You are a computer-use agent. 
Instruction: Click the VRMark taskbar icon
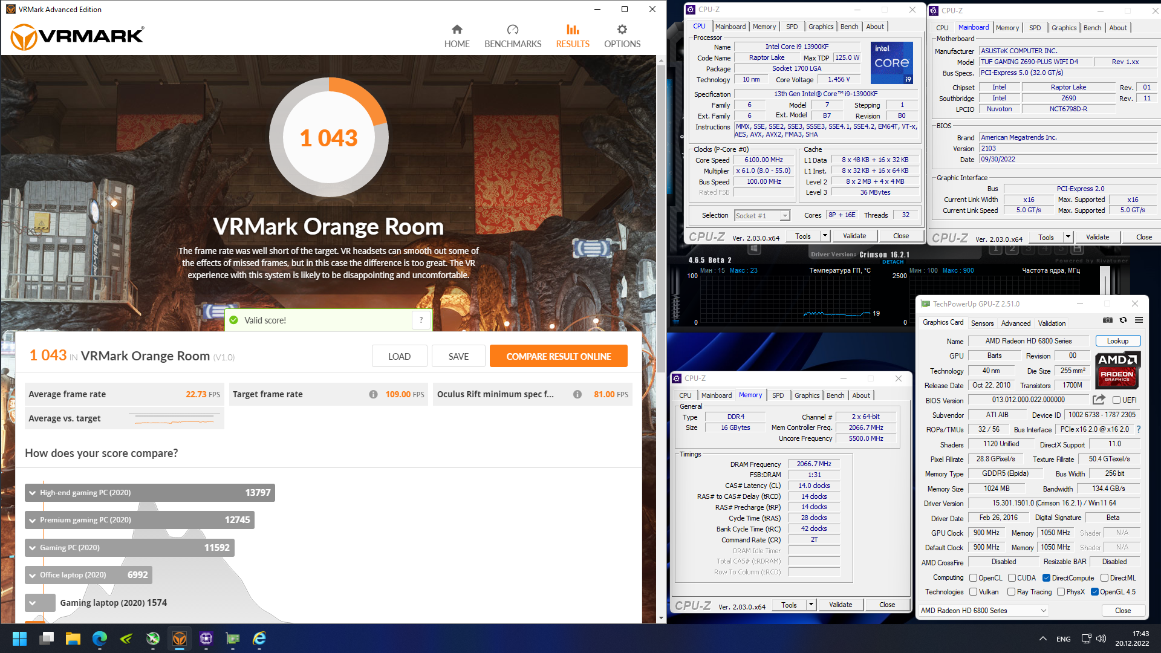[180, 638]
